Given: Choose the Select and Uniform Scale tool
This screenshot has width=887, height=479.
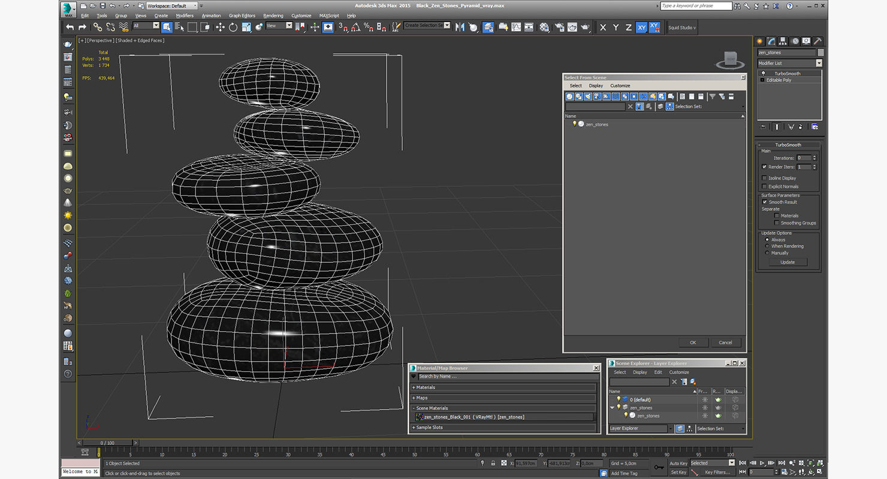Looking at the screenshot, I should [246, 27].
